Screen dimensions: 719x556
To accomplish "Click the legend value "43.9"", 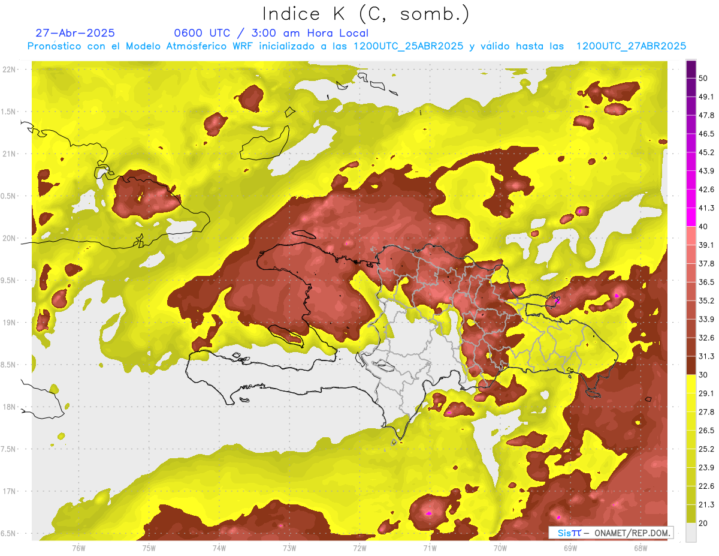I will 706,171.
